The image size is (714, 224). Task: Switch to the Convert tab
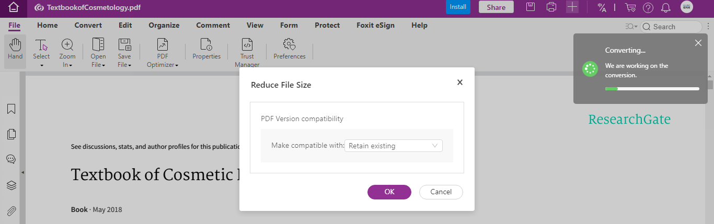pyautogui.click(x=88, y=25)
